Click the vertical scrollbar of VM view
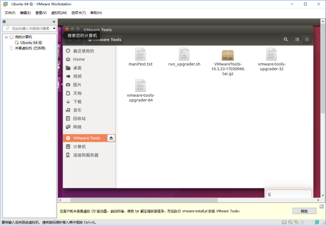Image resolution: width=326 pixels, height=226 pixels. pyautogui.click(x=322, y=69)
